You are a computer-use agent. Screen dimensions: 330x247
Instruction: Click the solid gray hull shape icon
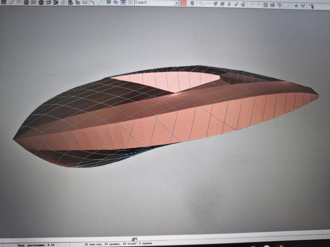[78, 2]
